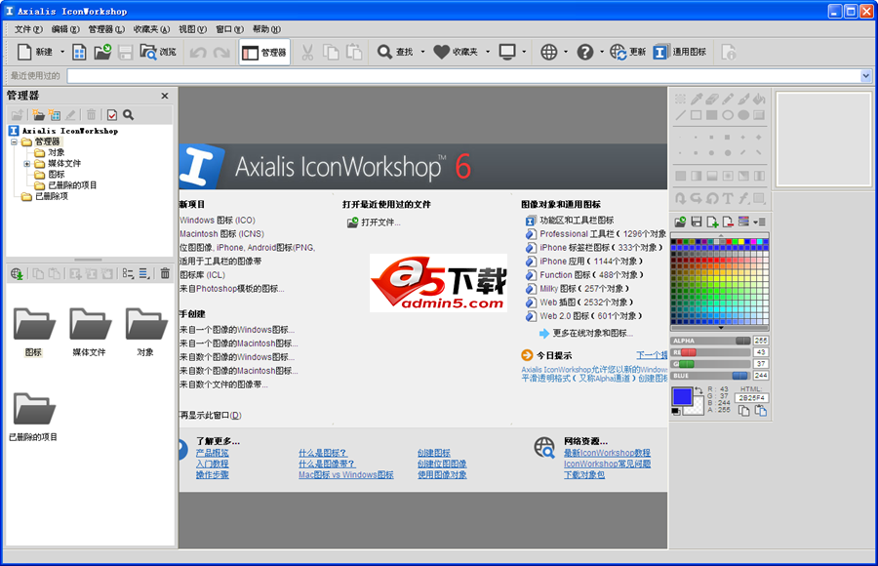Image resolution: width=878 pixels, height=566 pixels.
Task: Click the HTML color value field 2B25F4
Action: point(751,398)
